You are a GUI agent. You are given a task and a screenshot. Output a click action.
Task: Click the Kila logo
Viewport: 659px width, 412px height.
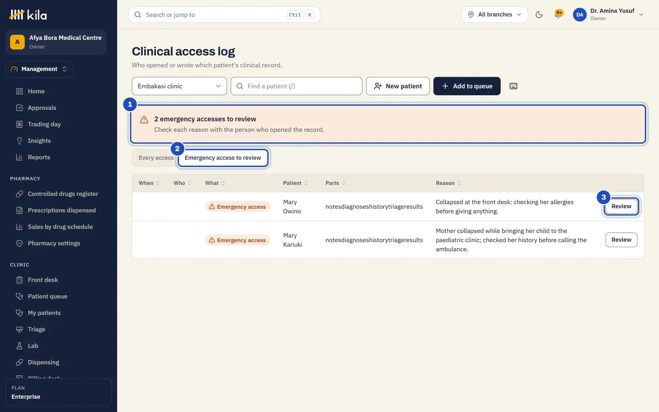click(28, 15)
